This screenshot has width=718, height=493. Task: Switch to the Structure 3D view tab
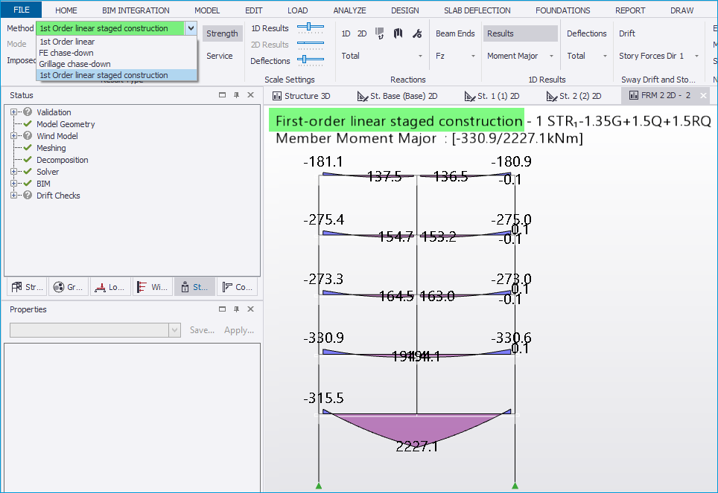[302, 96]
